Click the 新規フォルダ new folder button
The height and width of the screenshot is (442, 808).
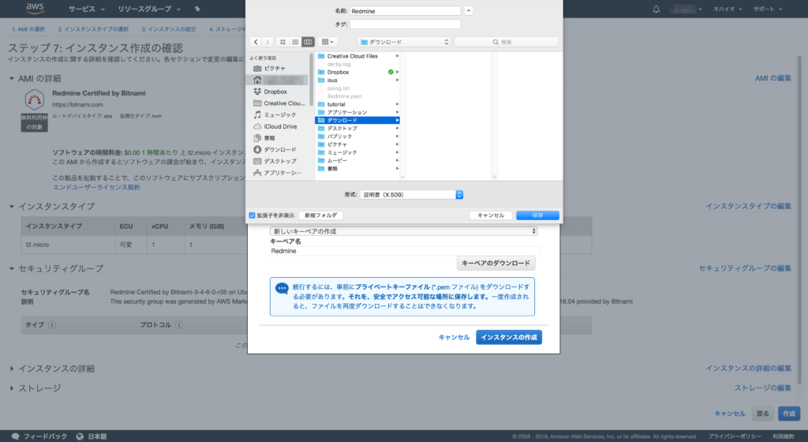click(x=320, y=215)
